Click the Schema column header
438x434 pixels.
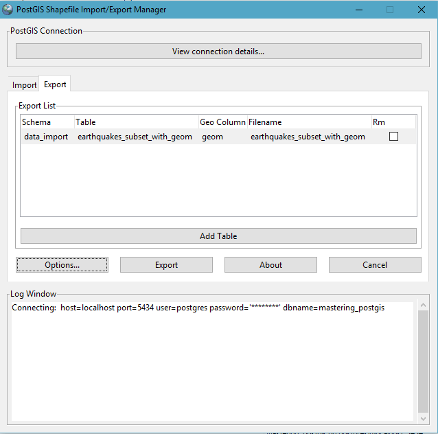tap(47, 122)
